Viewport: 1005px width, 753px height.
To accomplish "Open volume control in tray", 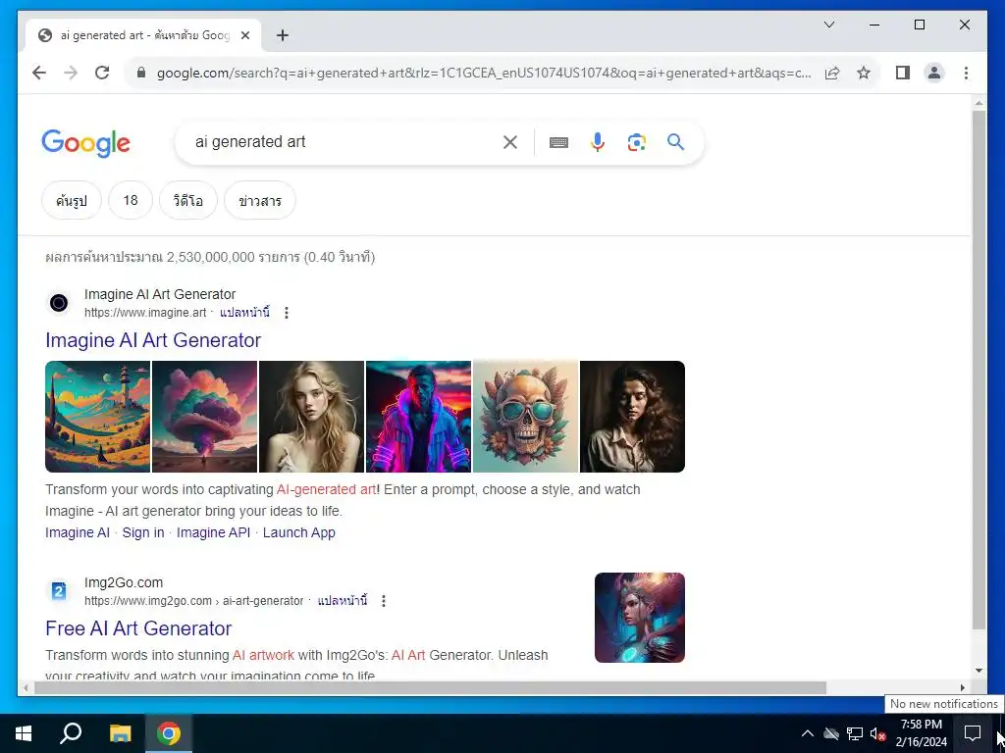I will tap(877, 733).
